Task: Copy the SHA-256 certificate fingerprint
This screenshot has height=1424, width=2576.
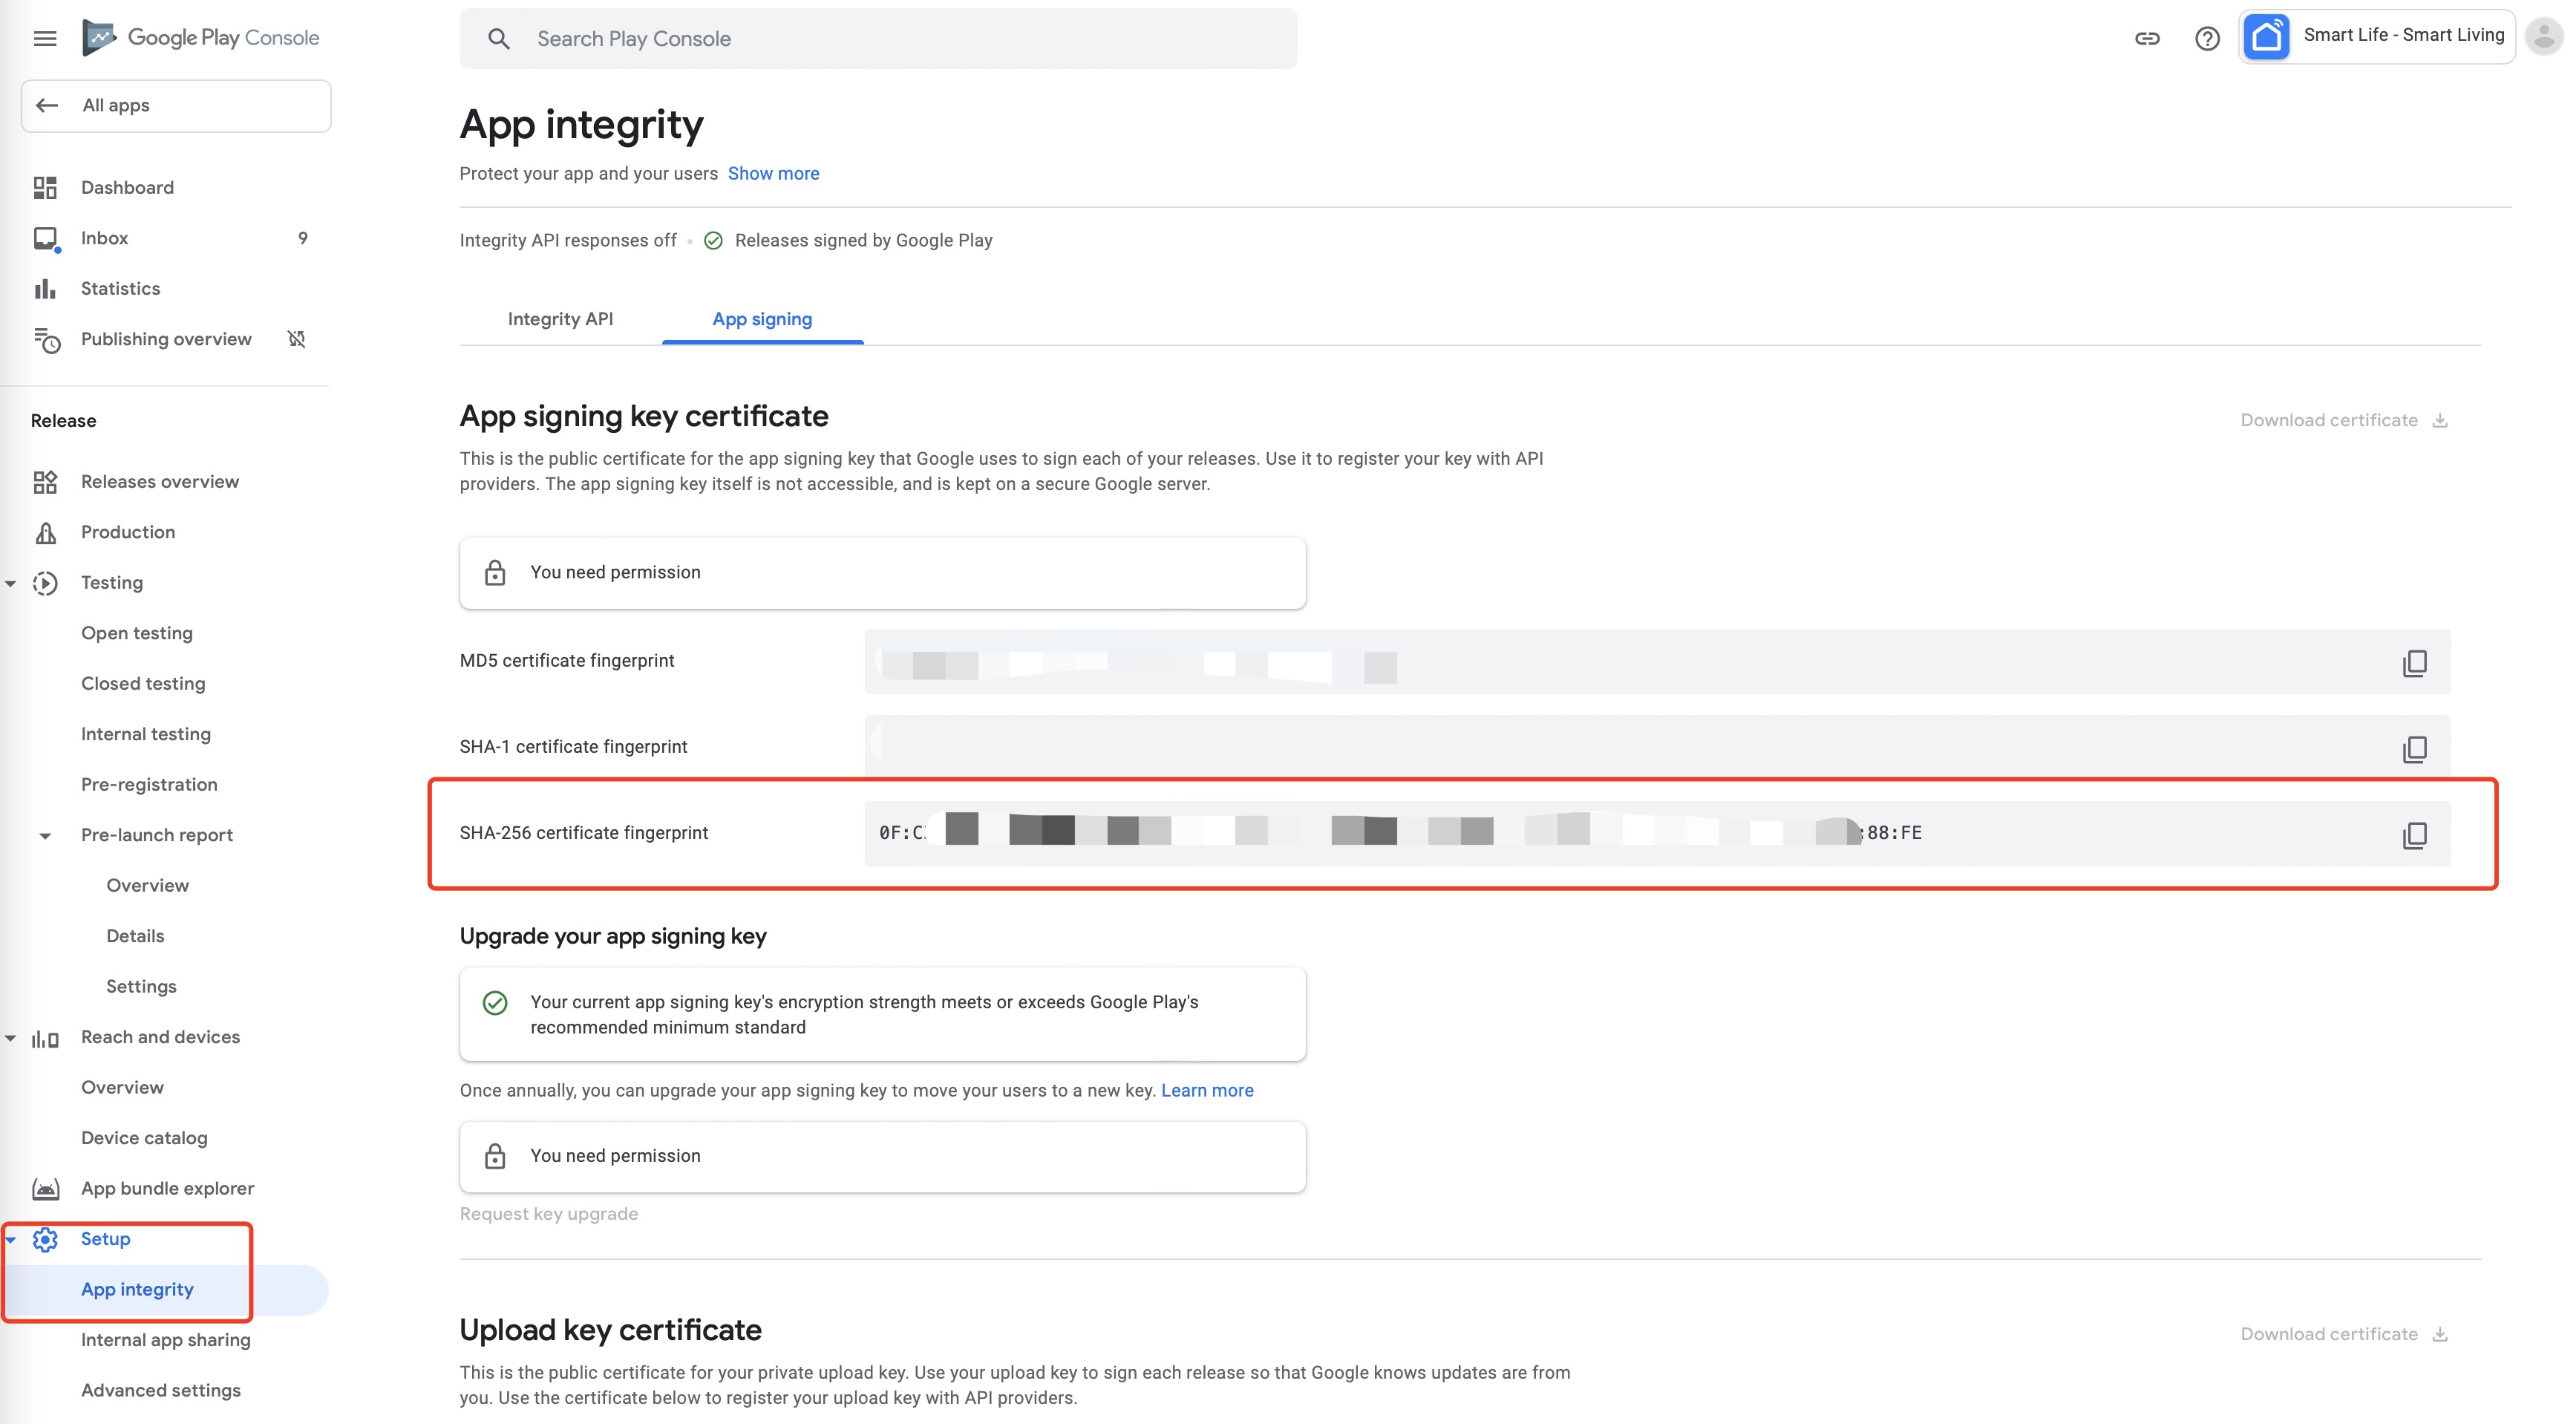Action: (x=2414, y=835)
